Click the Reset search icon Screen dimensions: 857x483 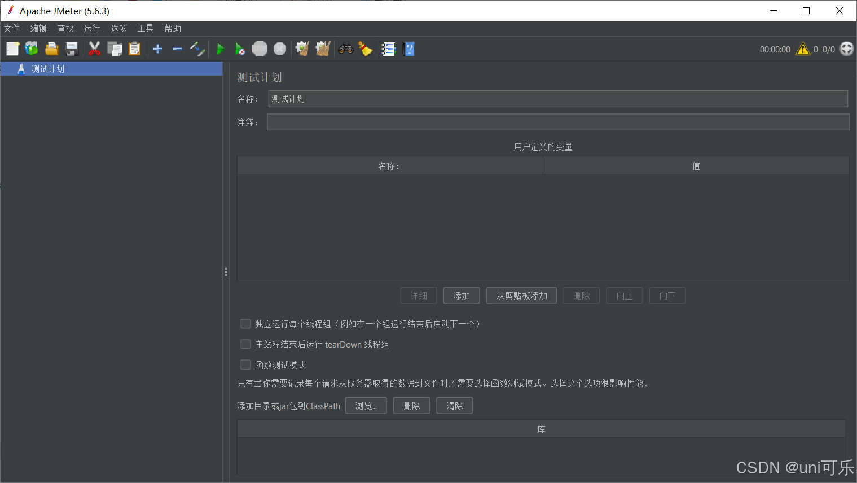(x=365, y=49)
